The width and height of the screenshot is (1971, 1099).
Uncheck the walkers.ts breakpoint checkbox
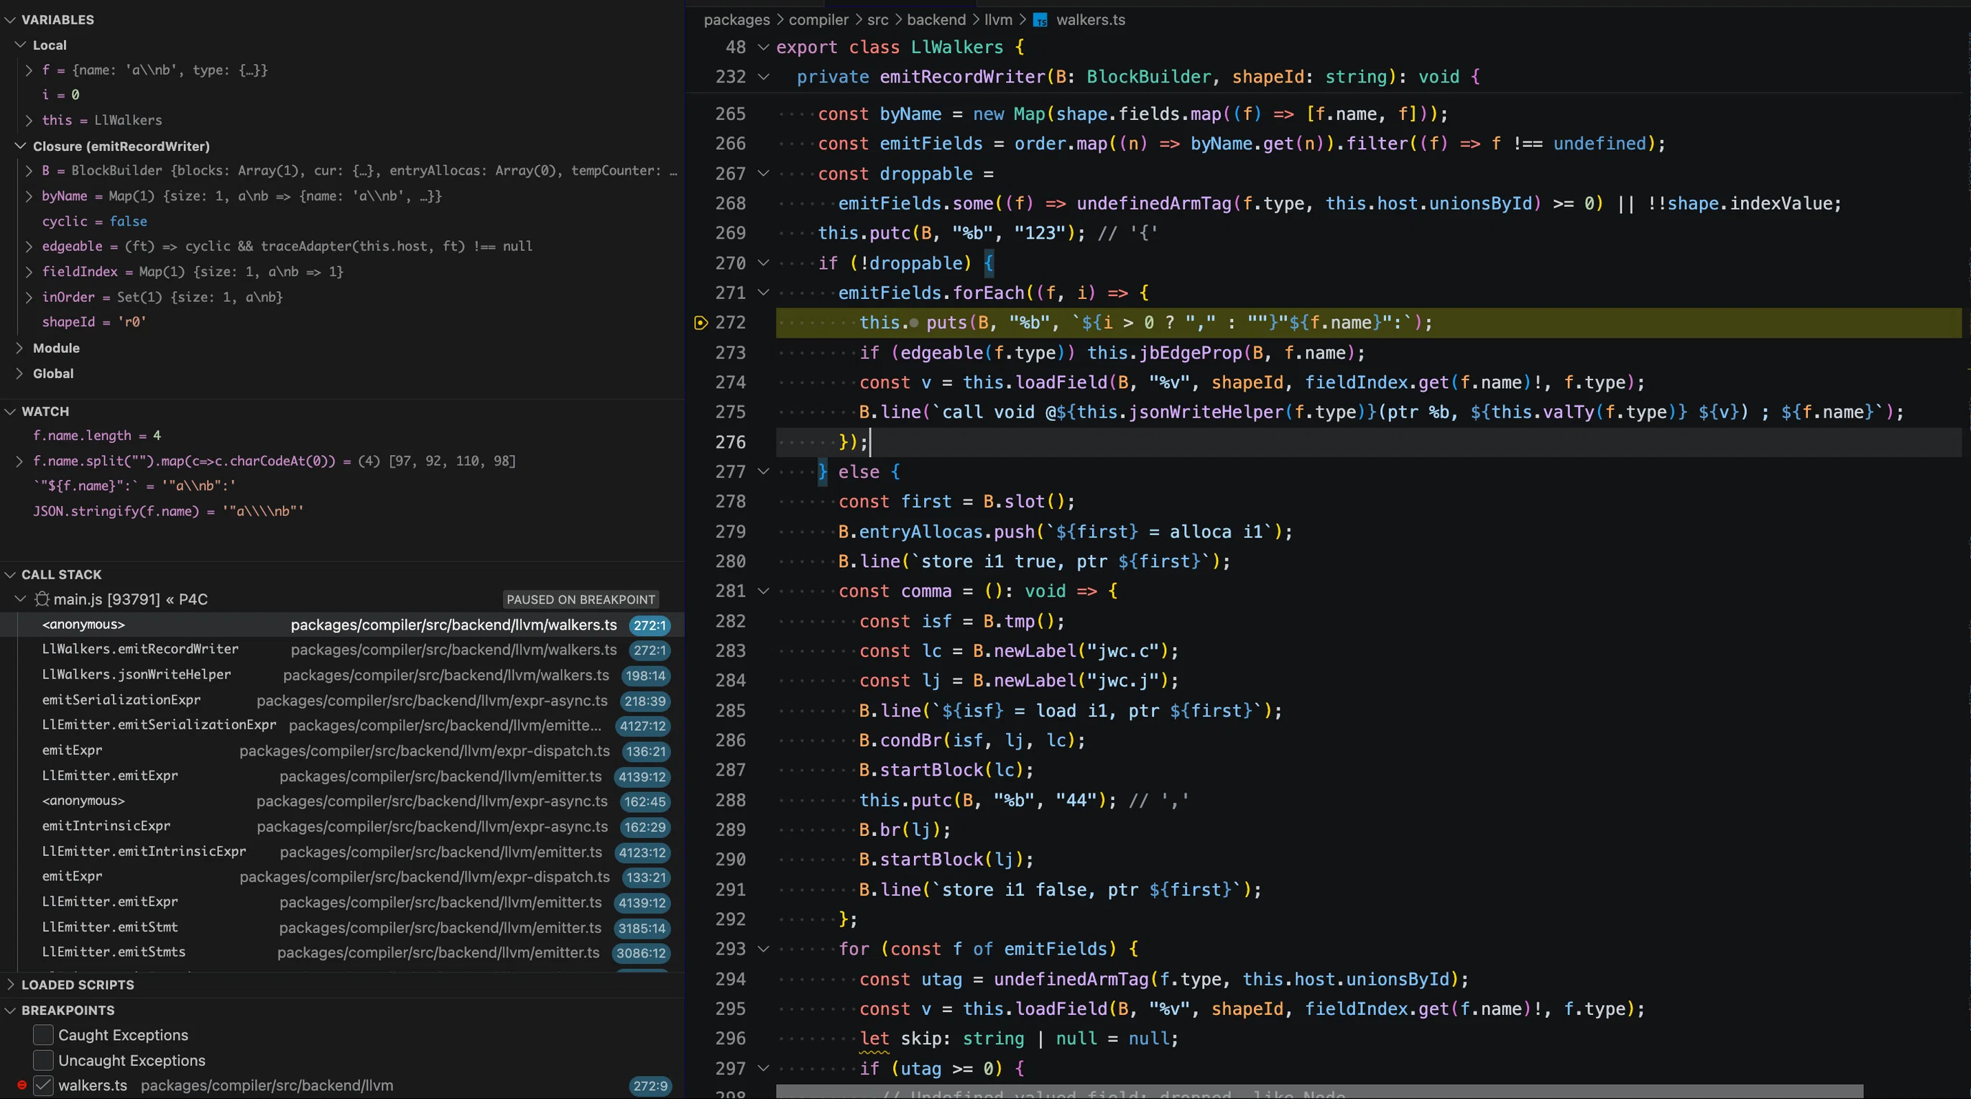(44, 1085)
